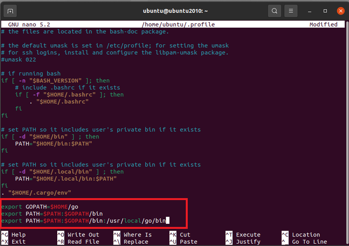Click the '. "$HOME/.bashrc"' source line
This screenshot has width=349, height=246.
point(59,102)
